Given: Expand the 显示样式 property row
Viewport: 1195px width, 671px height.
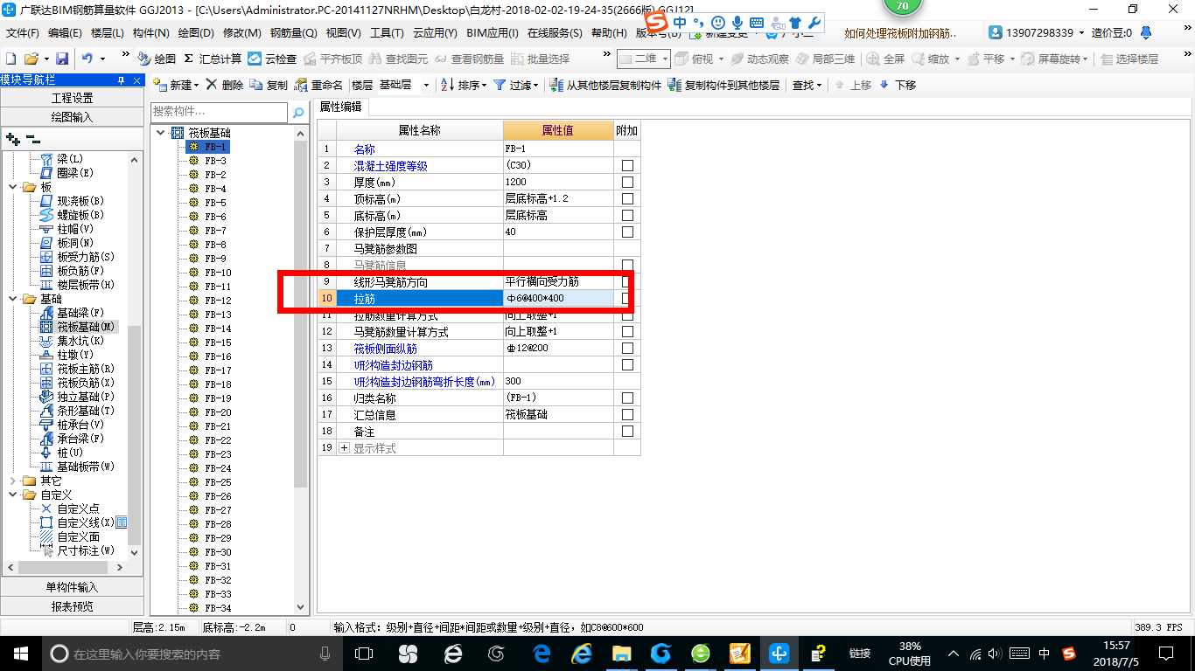Looking at the screenshot, I should pos(344,448).
